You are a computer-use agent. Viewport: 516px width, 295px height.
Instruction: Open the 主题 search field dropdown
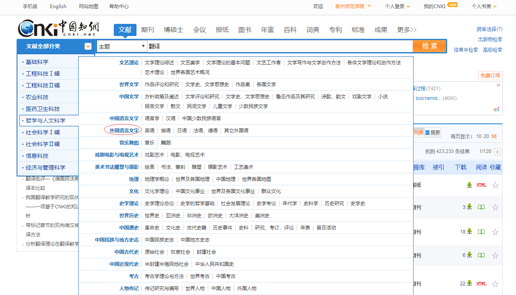pos(122,47)
